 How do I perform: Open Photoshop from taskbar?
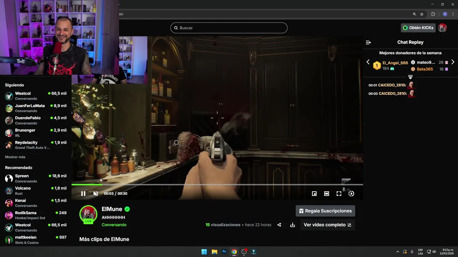[224, 252]
